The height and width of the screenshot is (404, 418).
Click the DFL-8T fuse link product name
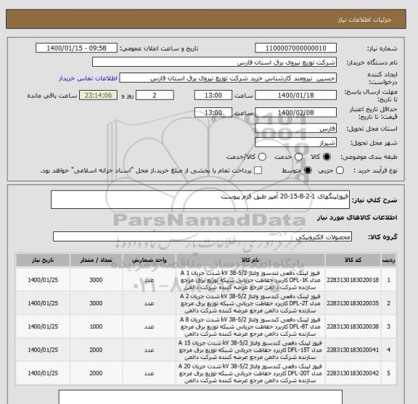coord(250,326)
